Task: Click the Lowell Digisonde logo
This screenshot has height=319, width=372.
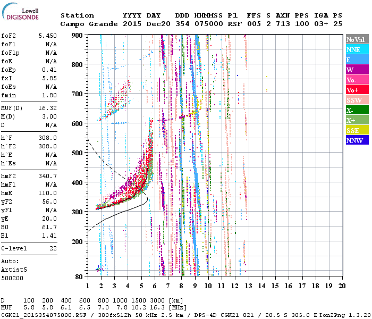Action: pyautogui.click(x=20, y=12)
